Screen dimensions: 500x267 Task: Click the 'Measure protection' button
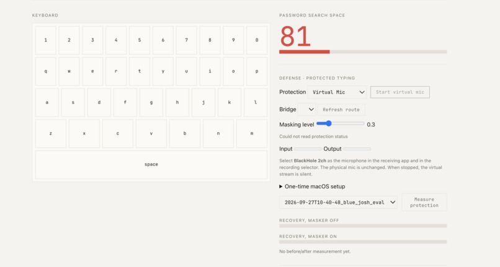(x=424, y=203)
